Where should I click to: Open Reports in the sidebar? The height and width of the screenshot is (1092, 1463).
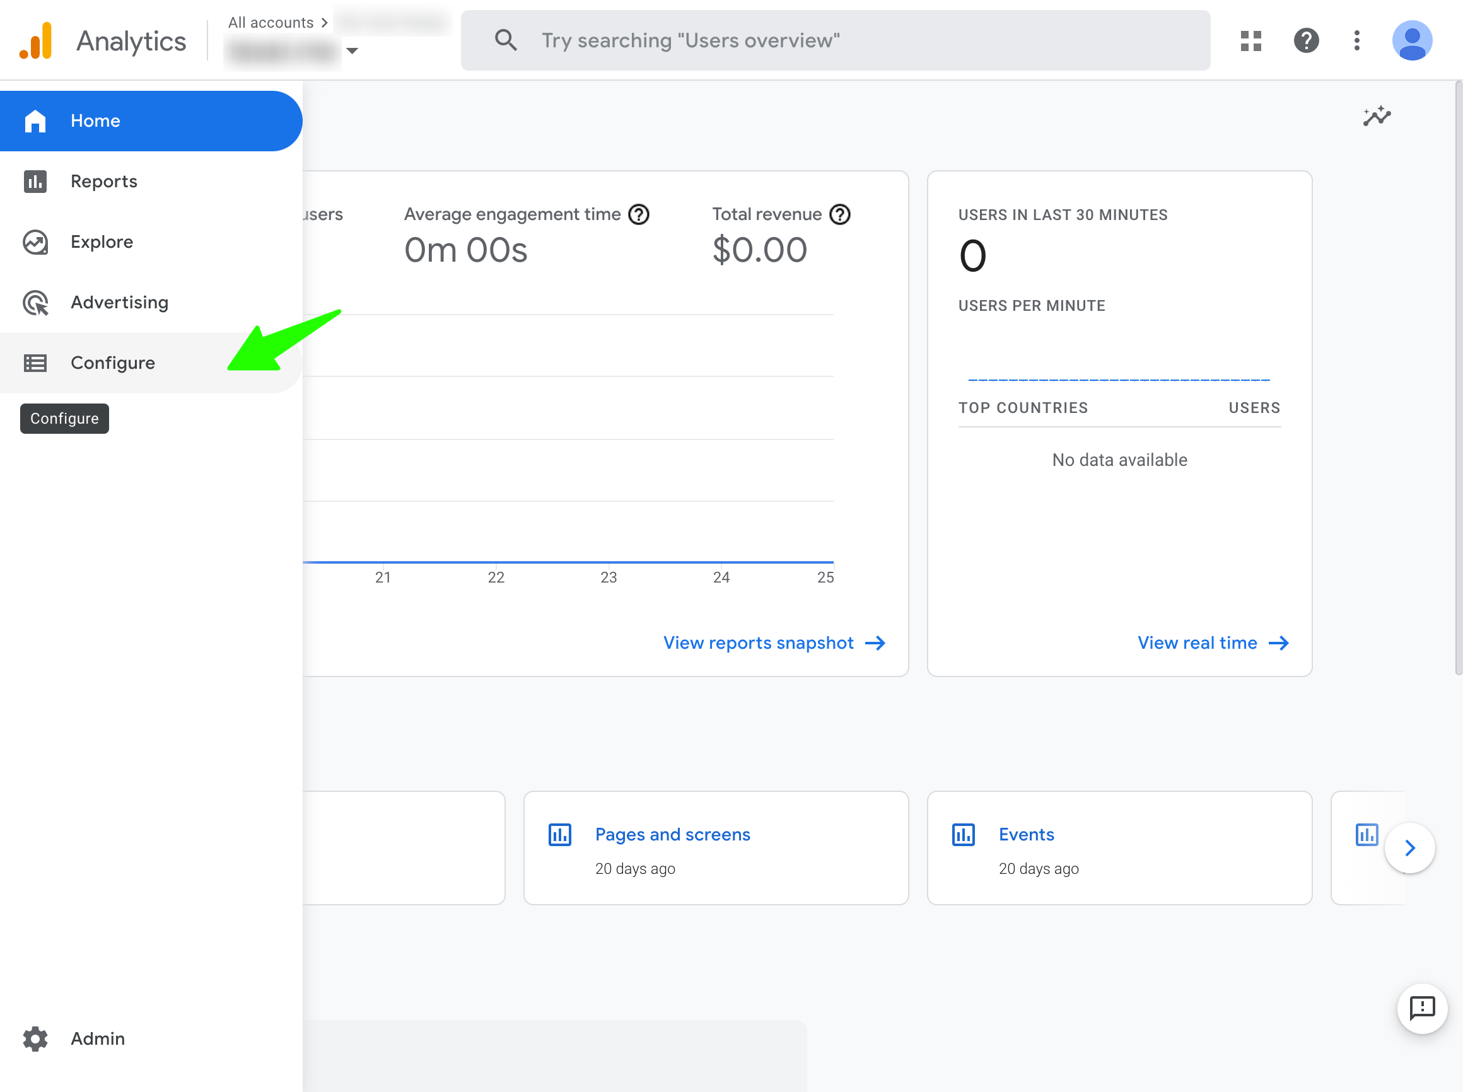point(104,181)
